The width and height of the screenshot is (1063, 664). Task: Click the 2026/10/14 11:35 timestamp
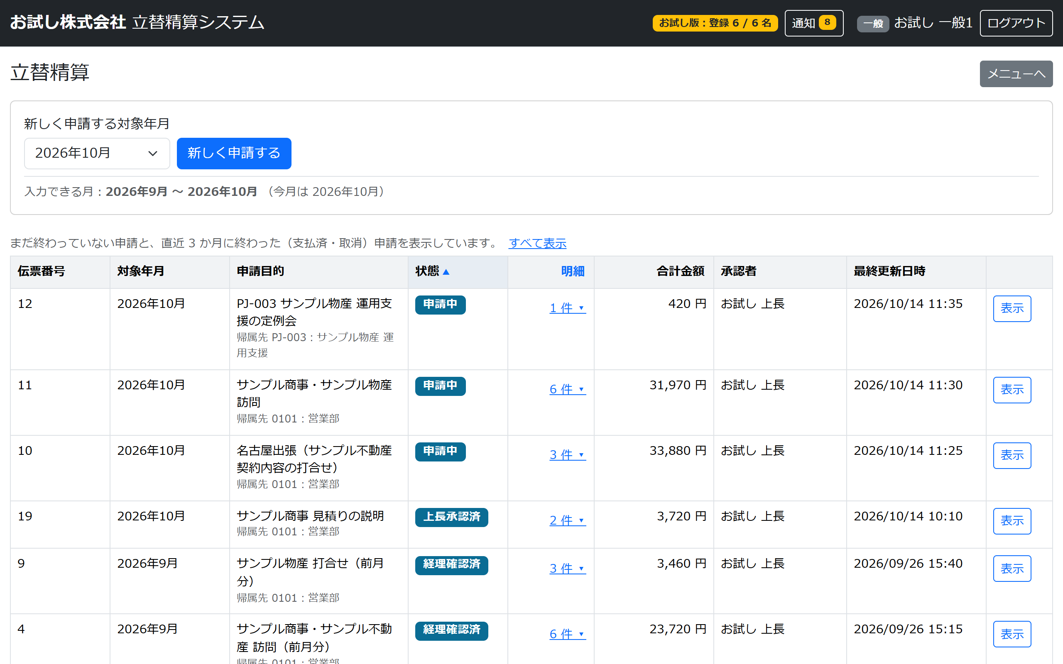908,304
